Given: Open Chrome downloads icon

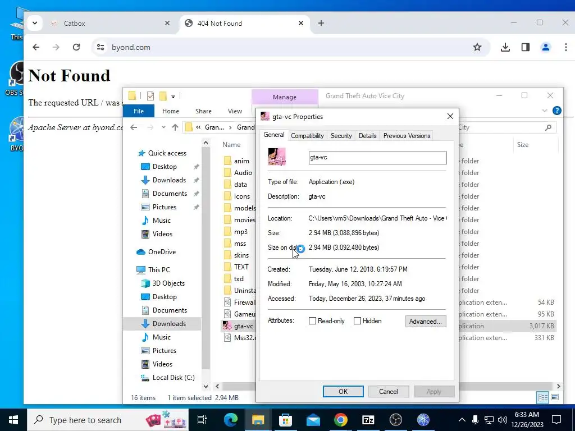Looking at the screenshot, I should click(x=505, y=47).
